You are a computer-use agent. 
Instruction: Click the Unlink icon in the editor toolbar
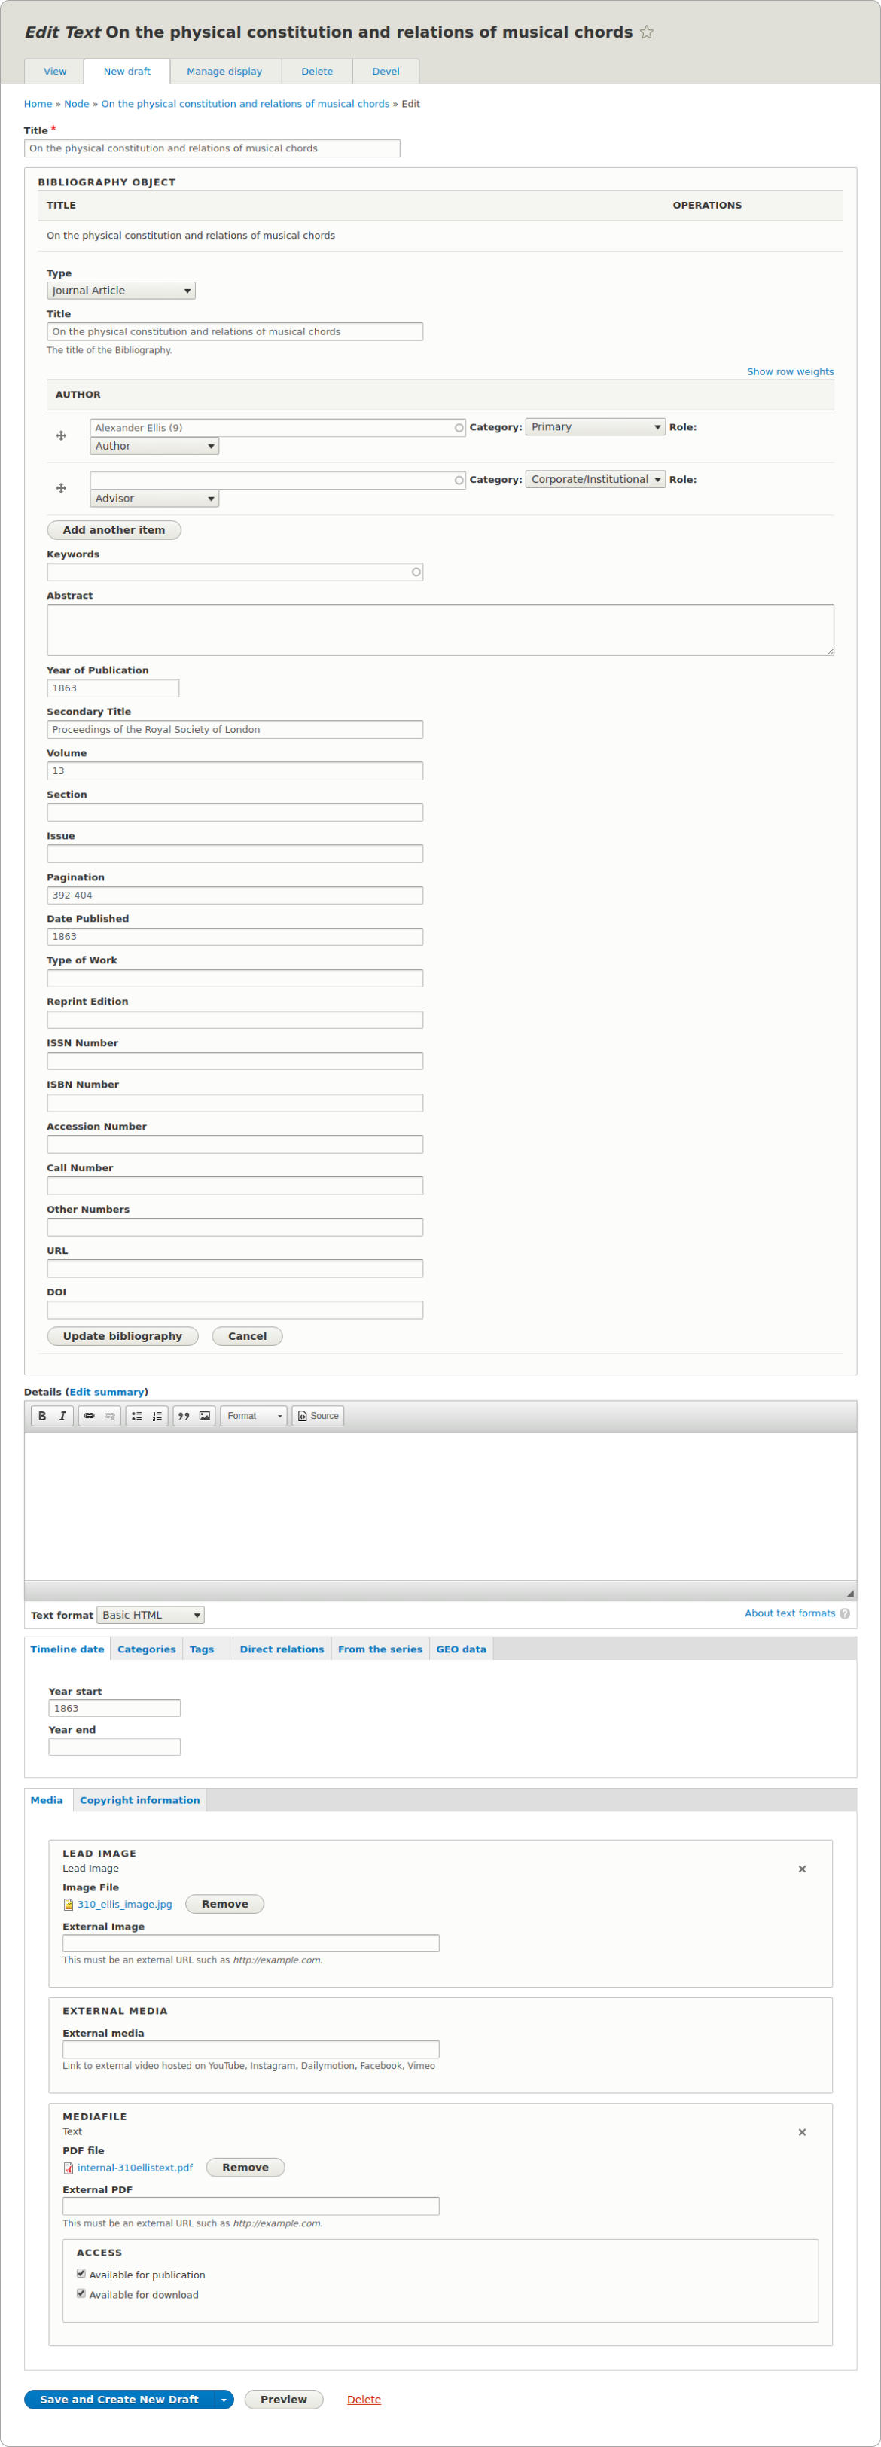[110, 1415]
